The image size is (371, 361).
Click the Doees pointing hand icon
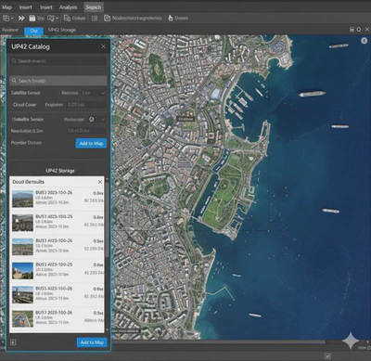tap(171, 18)
